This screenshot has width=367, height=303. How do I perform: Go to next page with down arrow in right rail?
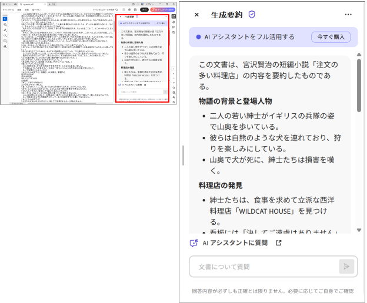click(174, 83)
